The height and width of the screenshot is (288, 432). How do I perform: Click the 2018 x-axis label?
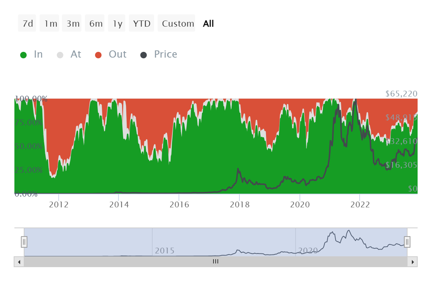tap(239, 205)
